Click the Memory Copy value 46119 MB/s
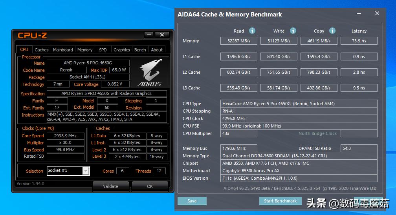This screenshot has width=396, height=215. click(x=319, y=41)
